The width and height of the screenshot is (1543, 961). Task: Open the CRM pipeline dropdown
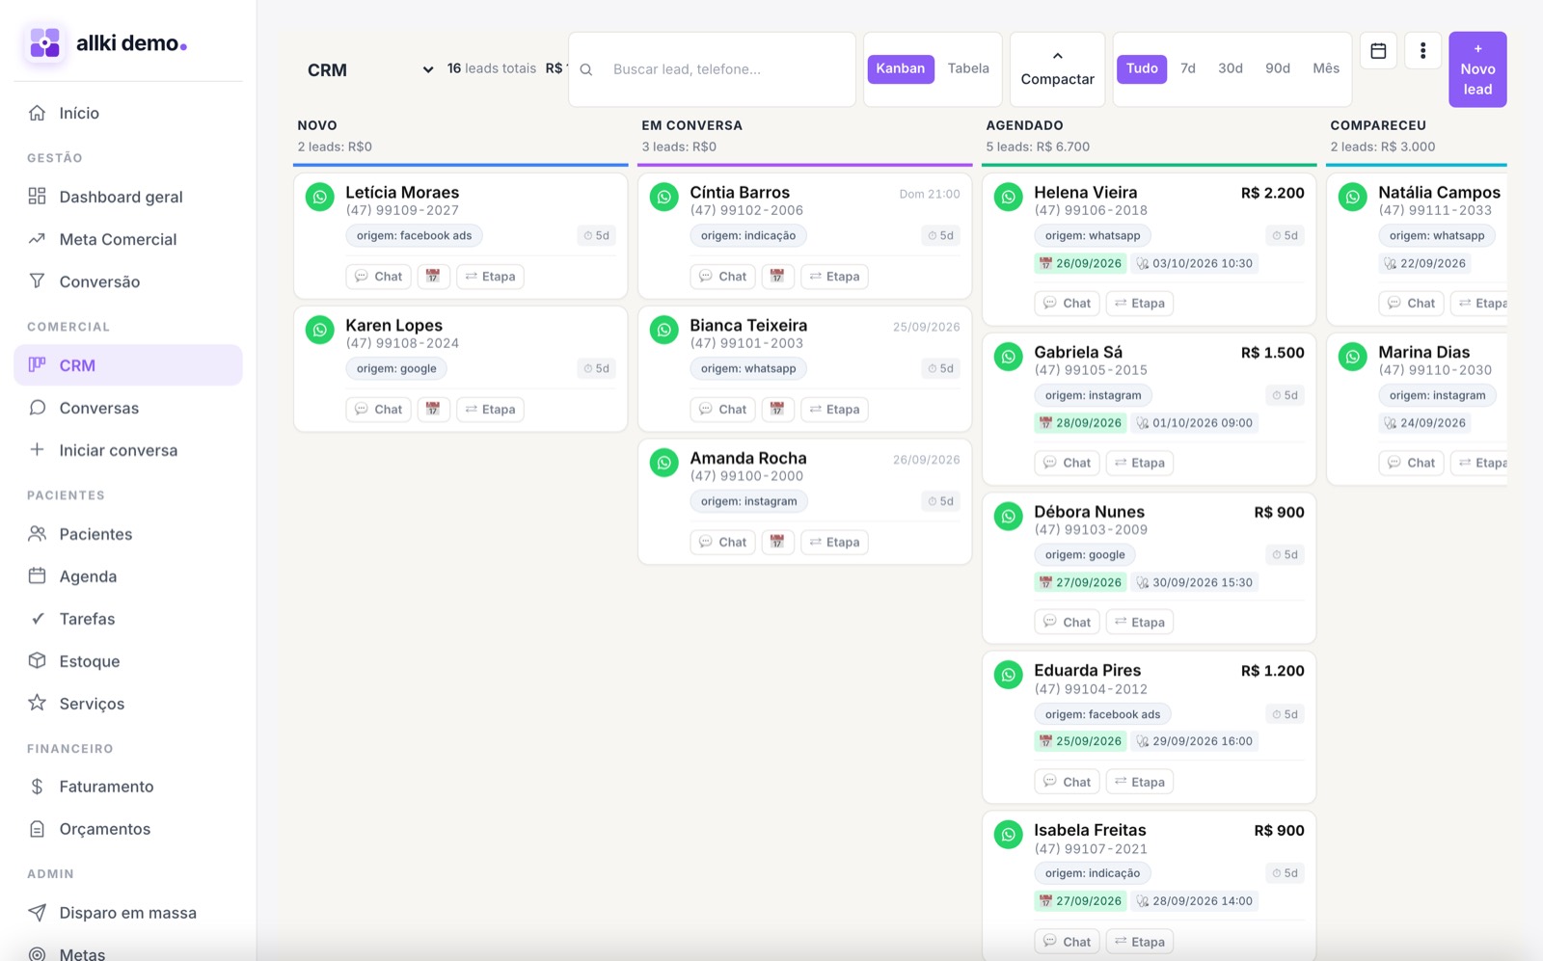[x=370, y=69]
